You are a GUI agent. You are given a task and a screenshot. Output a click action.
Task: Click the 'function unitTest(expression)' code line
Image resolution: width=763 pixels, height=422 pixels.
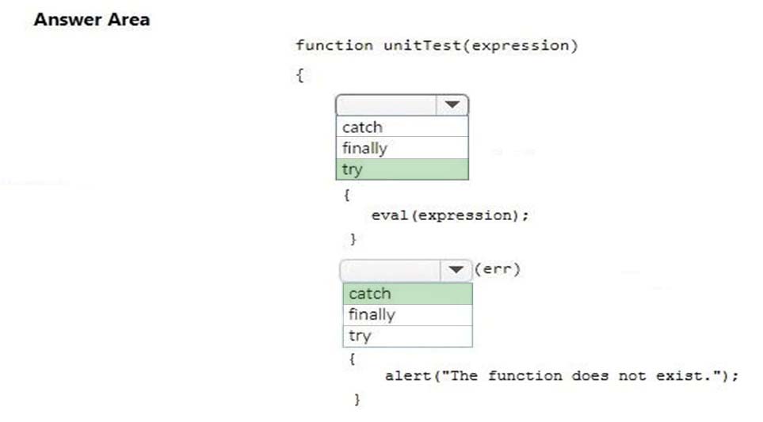(437, 46)
